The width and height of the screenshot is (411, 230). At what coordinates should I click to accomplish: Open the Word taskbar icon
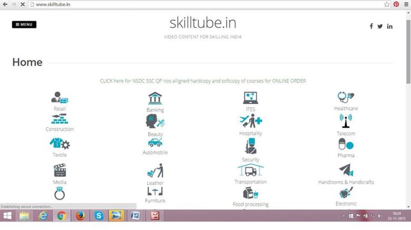[x=135, y=216]
